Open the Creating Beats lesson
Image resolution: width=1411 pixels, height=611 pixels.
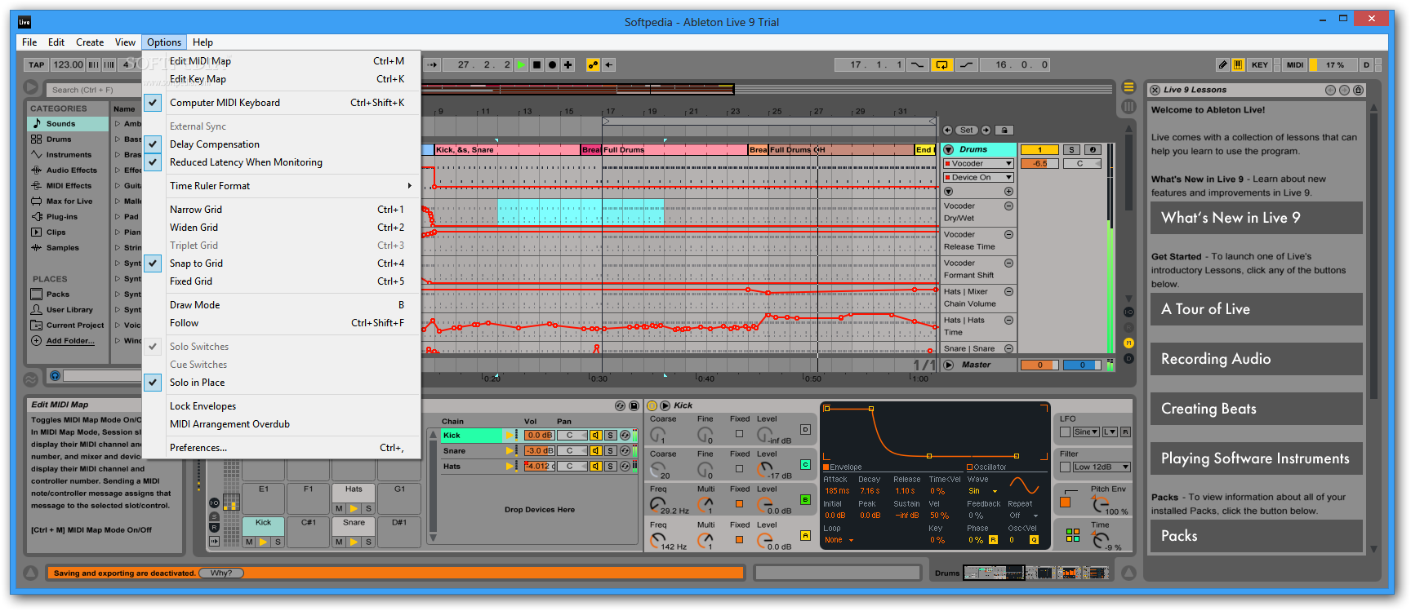point(1256,409)
